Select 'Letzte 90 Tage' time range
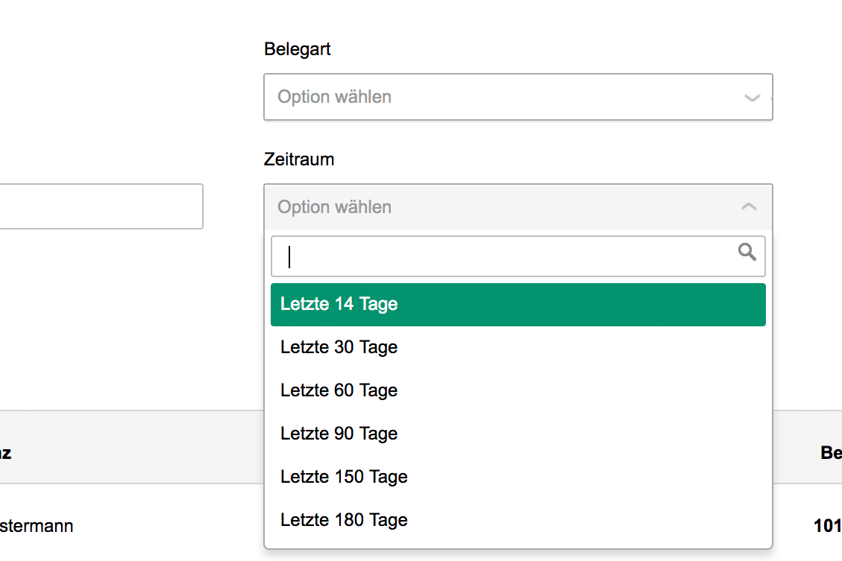This screenshot has height=561, width=842. (x=339, y=434)
